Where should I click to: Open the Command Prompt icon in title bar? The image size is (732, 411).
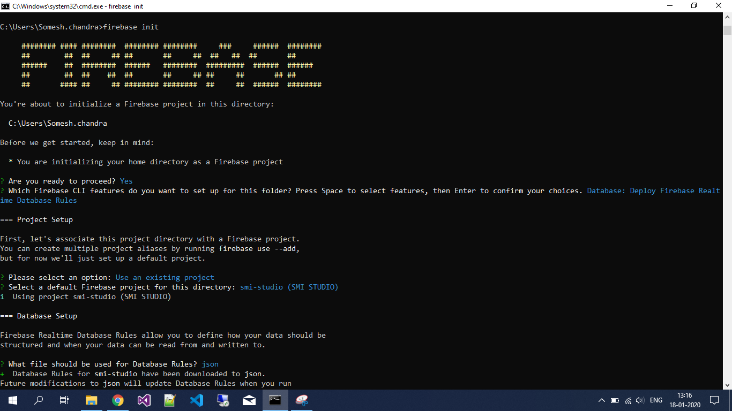pos(5,6)
